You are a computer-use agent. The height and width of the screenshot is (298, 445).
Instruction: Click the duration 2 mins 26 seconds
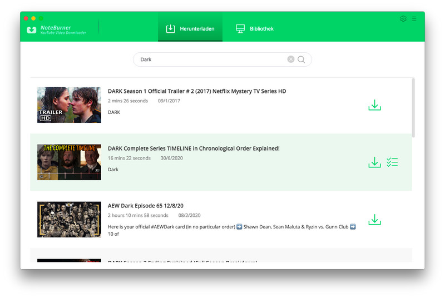point(128,101)
